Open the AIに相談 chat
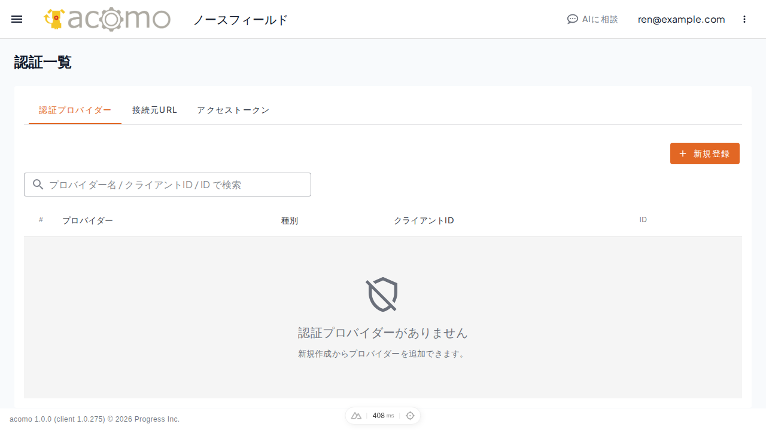 click(592, 19)
